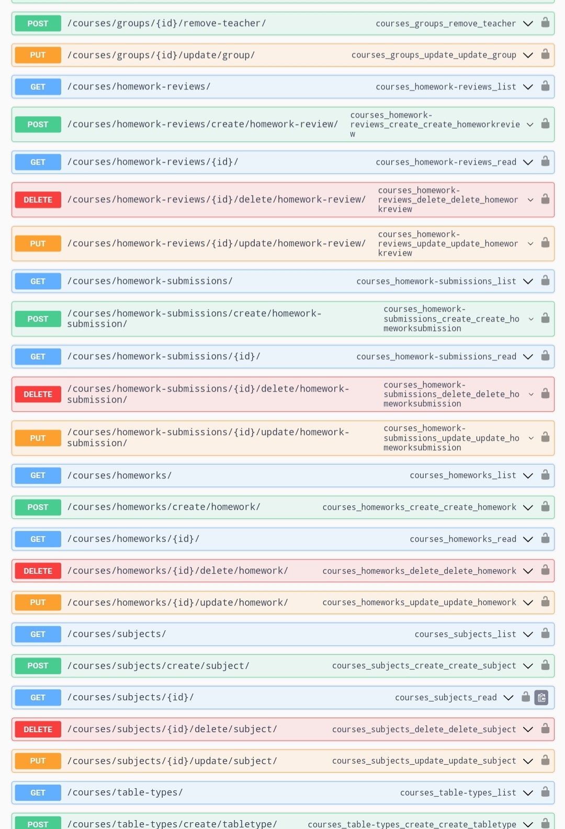
Task: Open the /courses/homeworks/{id}/update/homework/ path
Action: [x=177, y=603]
